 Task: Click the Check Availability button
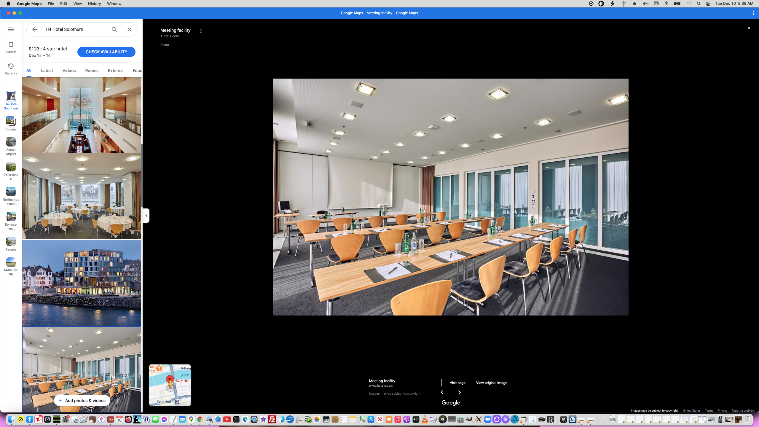(106, 52)
